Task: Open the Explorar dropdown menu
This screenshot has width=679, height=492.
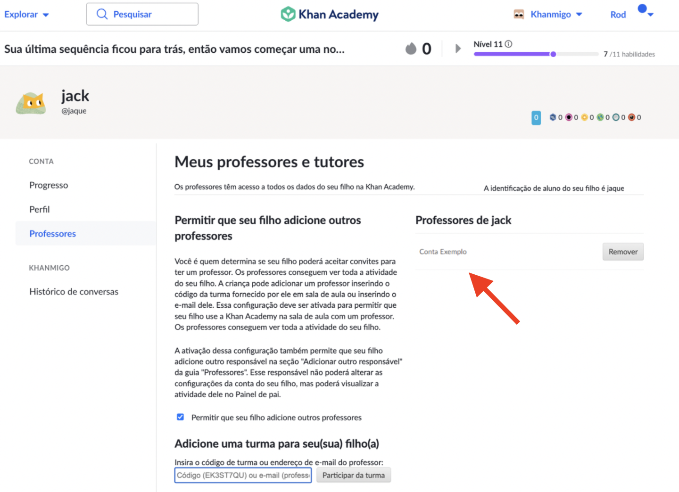Action: click(x=26, y=14)
